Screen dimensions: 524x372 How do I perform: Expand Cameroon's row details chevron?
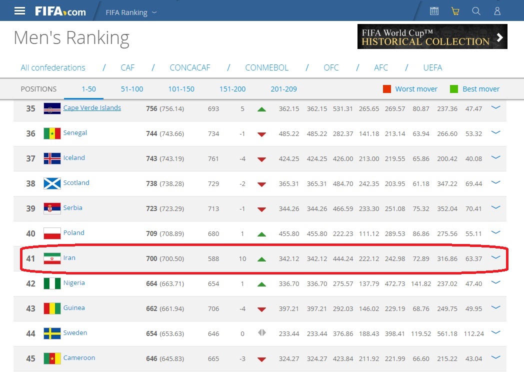pyautogui.click(x=495, y=358)
